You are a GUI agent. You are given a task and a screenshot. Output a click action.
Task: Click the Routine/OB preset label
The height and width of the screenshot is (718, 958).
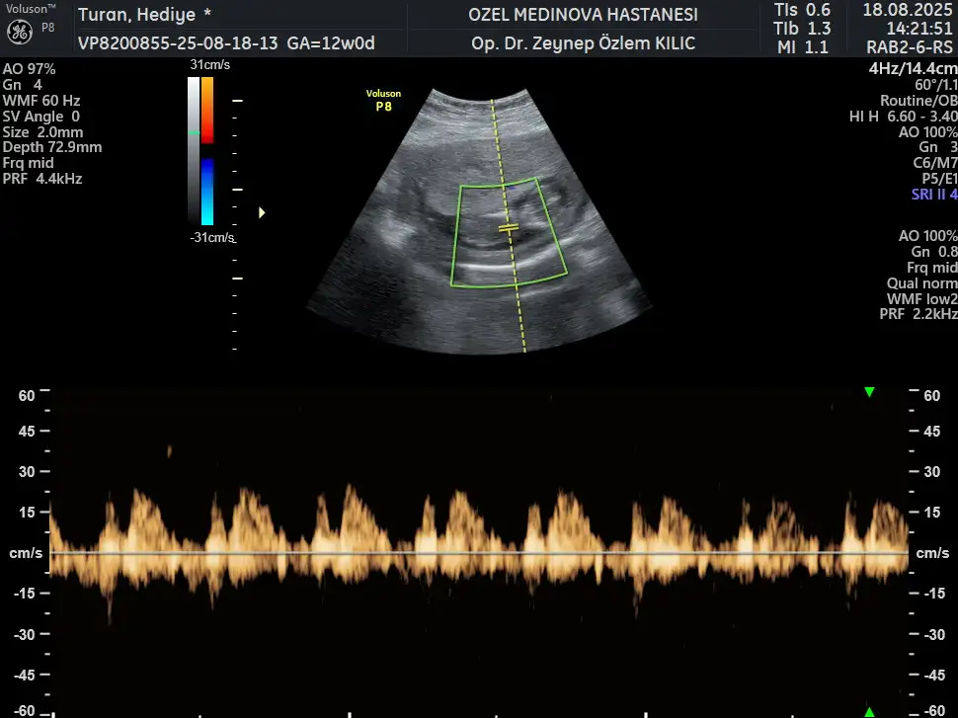918,101
